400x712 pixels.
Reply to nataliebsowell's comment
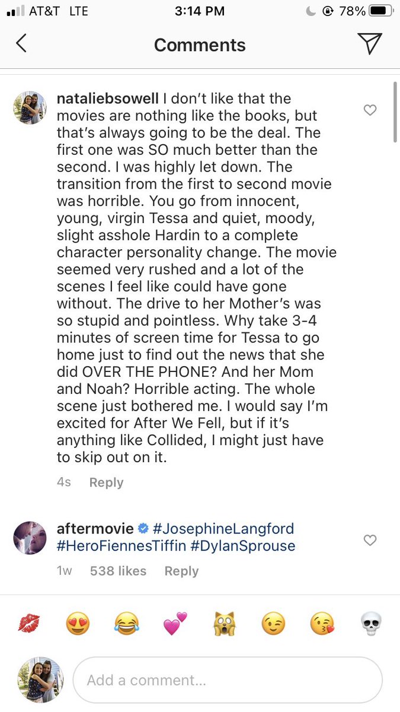click(x=106, y=482)
